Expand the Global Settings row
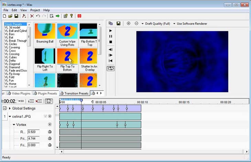This screenshot has height=162, width=251. click(x=10, y=108)
